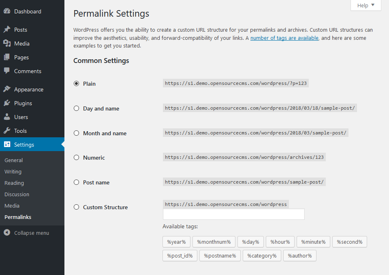Click the 'Available tags:' label
Screen dimensions: 389x275
pos(180,227)
